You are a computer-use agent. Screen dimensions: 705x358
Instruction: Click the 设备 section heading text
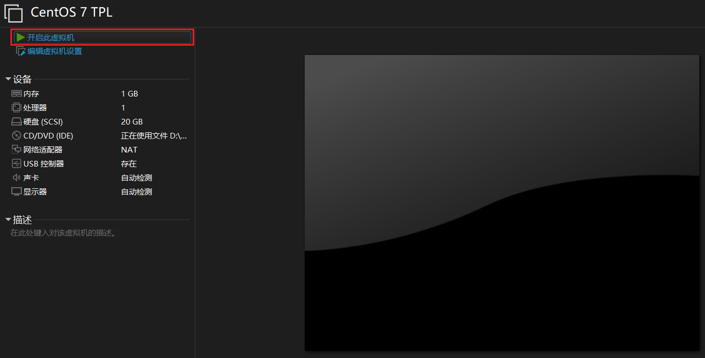[22, 79]
